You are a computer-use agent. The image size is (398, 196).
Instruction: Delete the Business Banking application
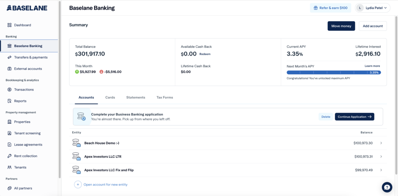326,117
